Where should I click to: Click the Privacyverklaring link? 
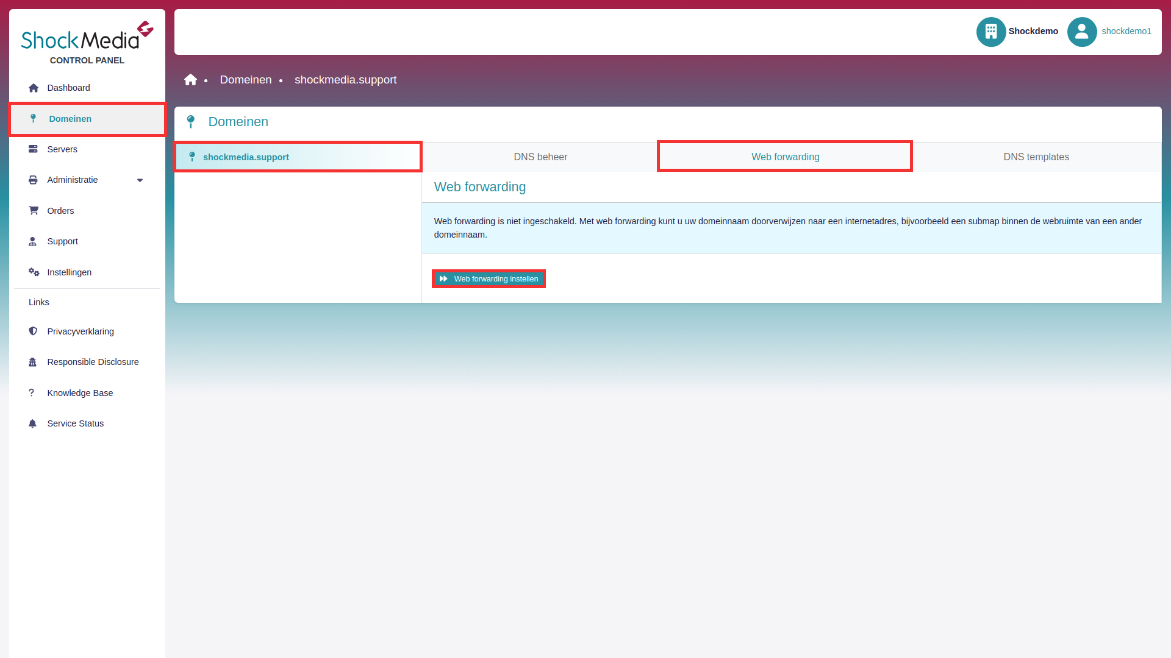pos(81,331)
